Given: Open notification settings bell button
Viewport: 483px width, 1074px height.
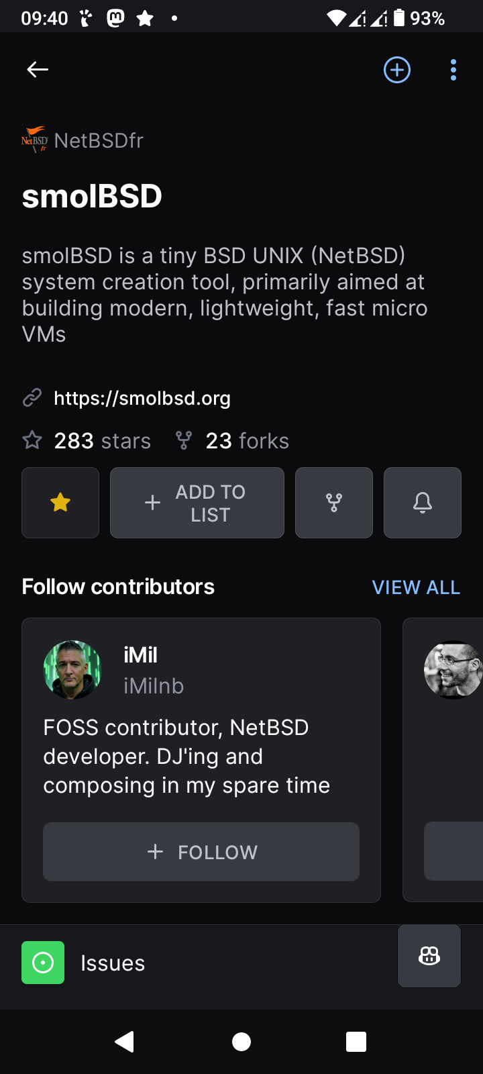Looking at the screenshot, I should pyautogui.click(x=423, y=503).
